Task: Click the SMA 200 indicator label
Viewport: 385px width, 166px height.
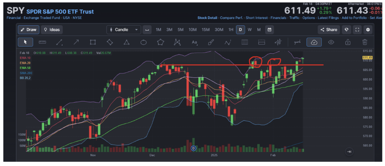Action: 26,73
